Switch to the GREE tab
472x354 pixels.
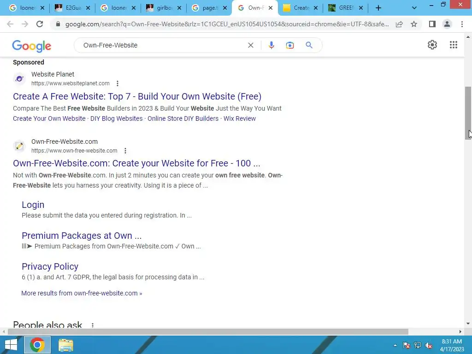pyautogui.click(x=345, y=8)
